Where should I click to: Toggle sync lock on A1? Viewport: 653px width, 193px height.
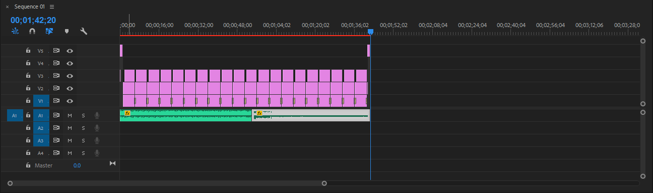(x=56, y=115)
